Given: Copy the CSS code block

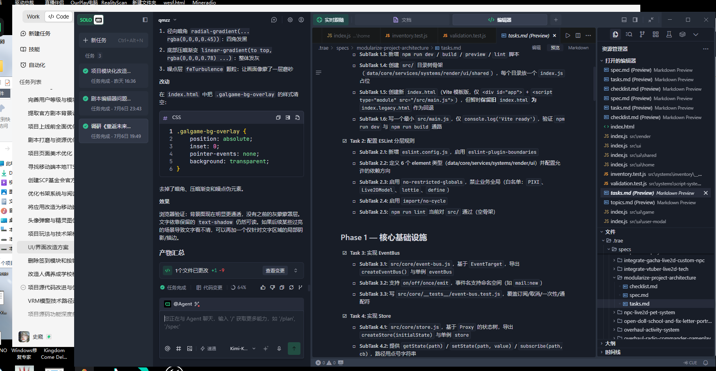Looking at the screenshot, I should (x=278, y=117).
